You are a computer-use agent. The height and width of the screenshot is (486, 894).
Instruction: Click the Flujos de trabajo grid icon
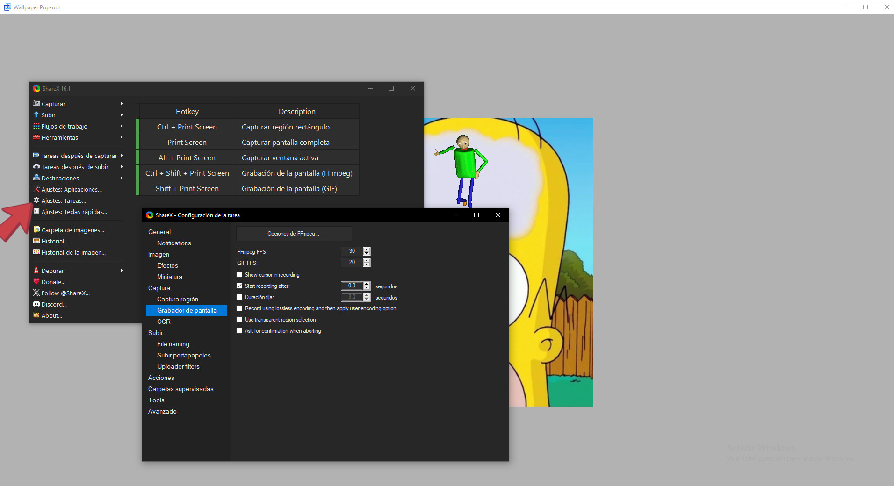[x=36, y=126]
